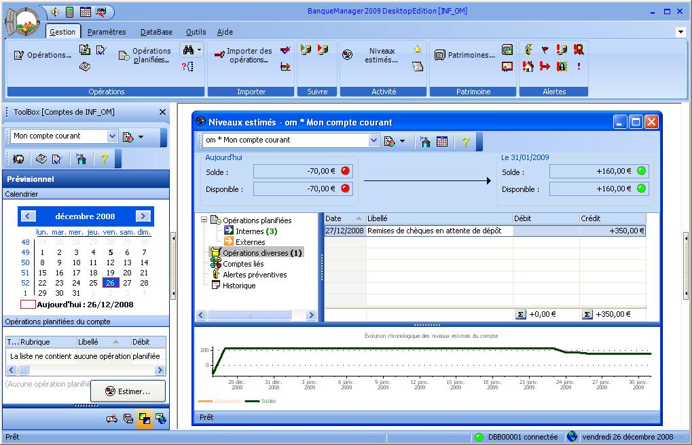The width and height of the screenshot is (692, 445).
Task: Click the Estimer... button
Action: click(128, 391)
